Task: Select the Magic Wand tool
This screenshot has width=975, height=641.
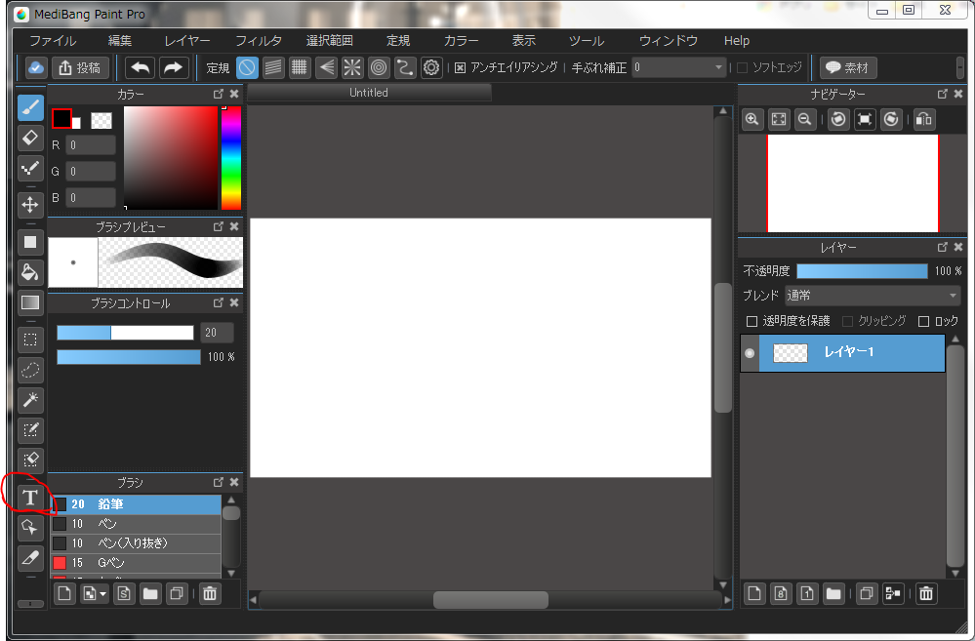Action: [30, 400]
